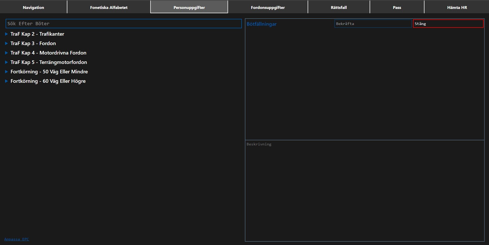Image resolution: width=489 pixels, height=245 pixels.
Task: Focus the Sök Efter Böter search field
Action: pyautogui.click(x=123, y=24)
